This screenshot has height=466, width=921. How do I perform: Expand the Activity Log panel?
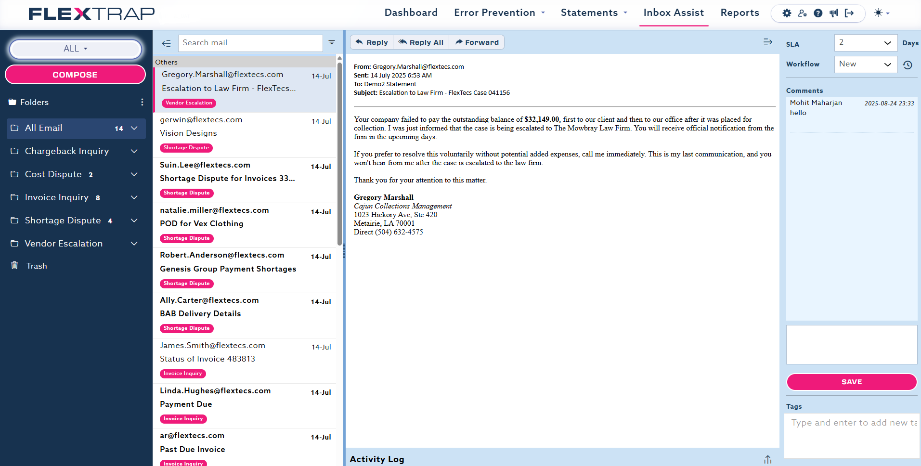click(767, 460)
